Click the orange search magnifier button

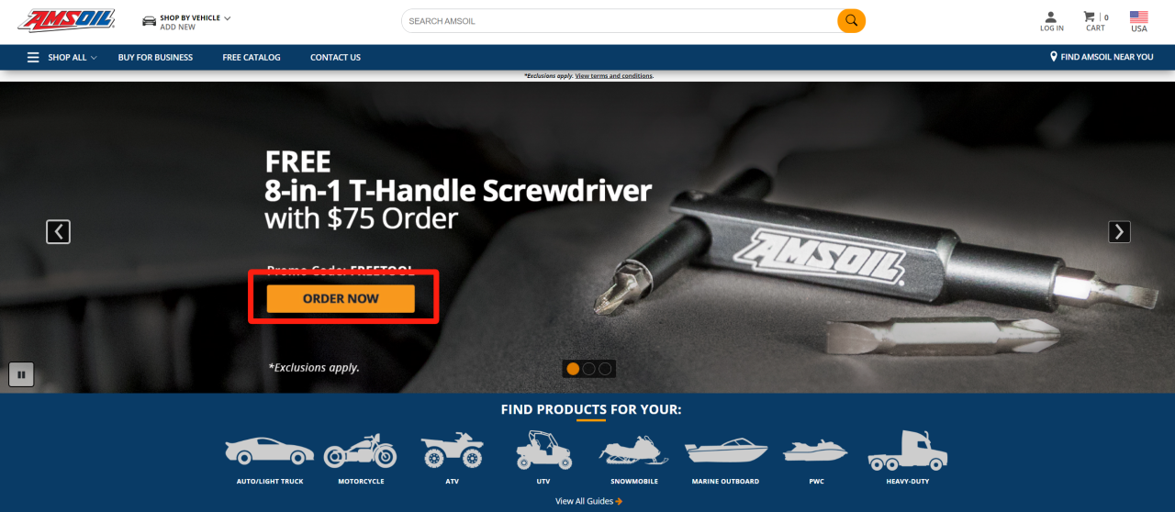851,20
